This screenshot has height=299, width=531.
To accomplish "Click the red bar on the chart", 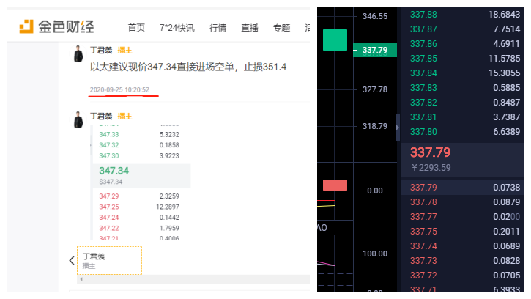I will click(335, 185).
